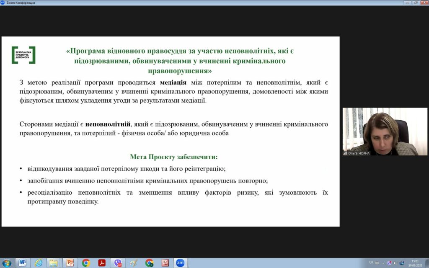
Task: Click Viber icon in system tray
Action: [389, 263]
